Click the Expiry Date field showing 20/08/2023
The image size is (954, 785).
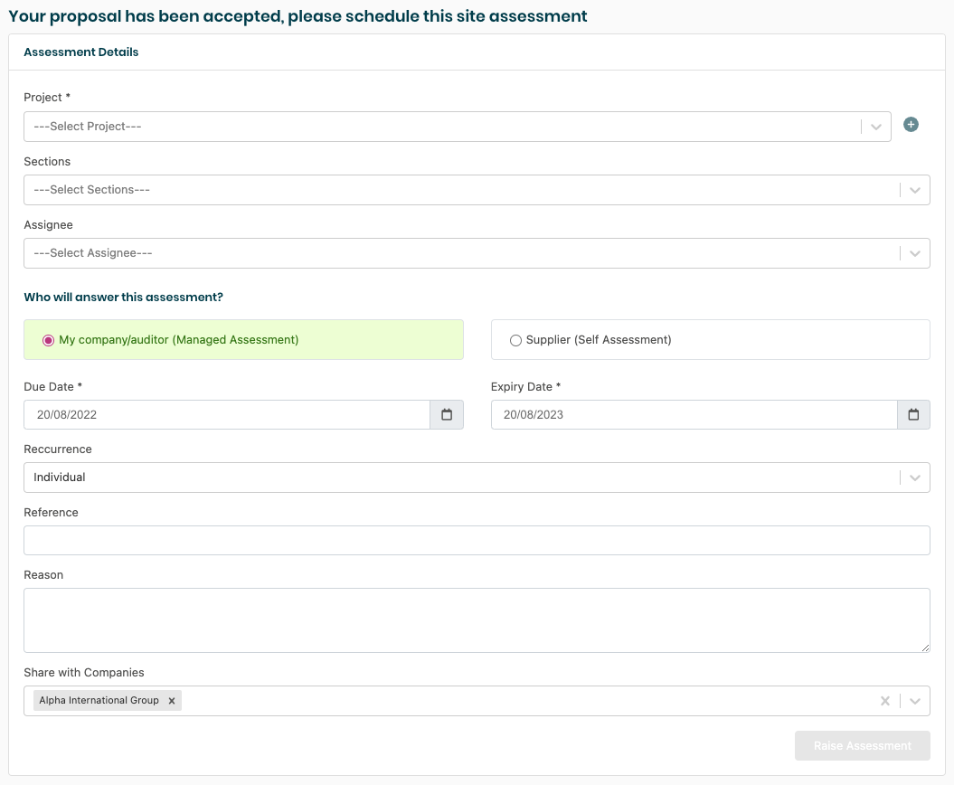(693, 415)
